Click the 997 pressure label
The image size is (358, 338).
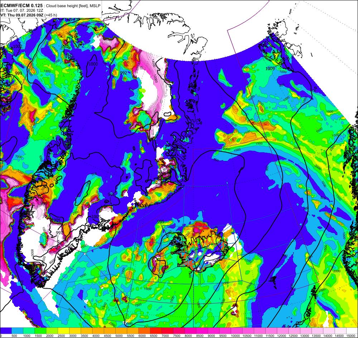pyautogui.click(x=59, y=232)
